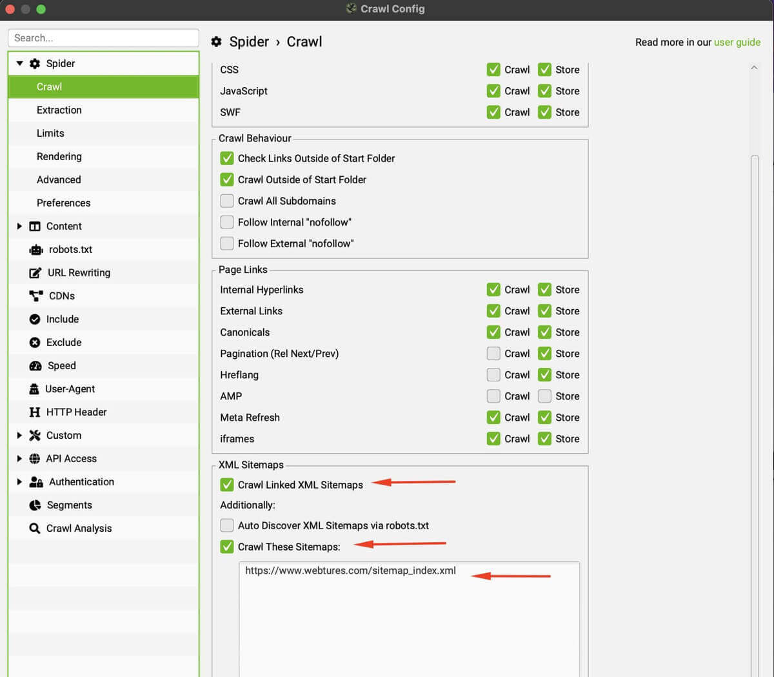The width and height of the screenshot is (774, 677).
Task: Select the Segments pie chart icon
Action: (x=35, y=505)
